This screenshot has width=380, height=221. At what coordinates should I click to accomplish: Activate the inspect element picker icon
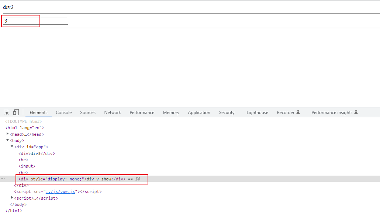6,113
